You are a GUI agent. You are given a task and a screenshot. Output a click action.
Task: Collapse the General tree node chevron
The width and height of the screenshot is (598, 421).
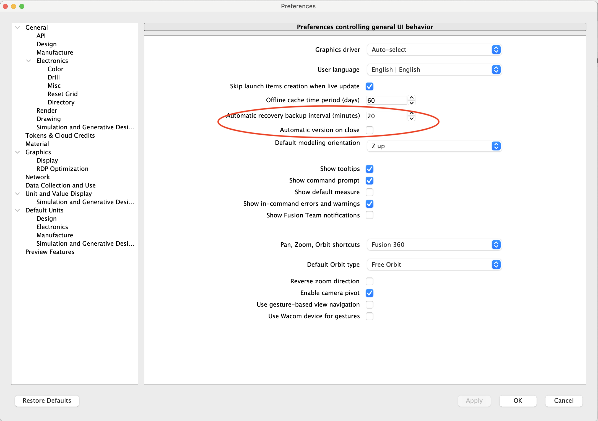[18, 27]
